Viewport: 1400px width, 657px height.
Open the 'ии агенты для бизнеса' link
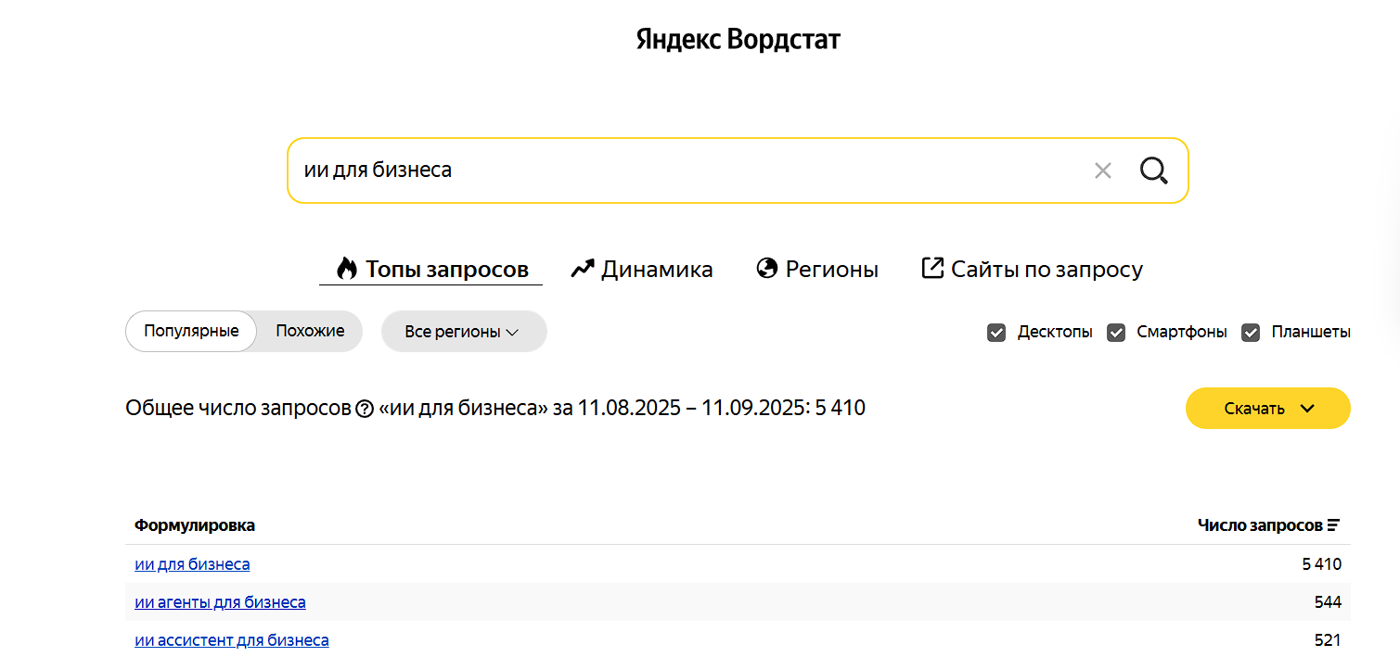pos(220,602)
